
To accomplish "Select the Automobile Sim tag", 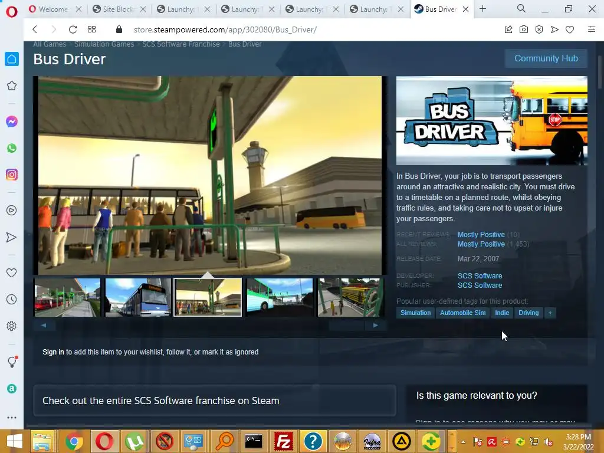I will tap(462, 313).
